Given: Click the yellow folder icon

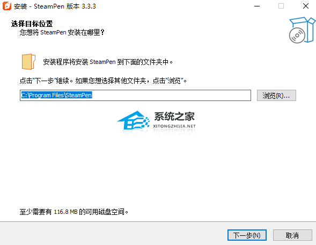Looking at the screenshot, I should pyautogui.click(x=28, y=62).
